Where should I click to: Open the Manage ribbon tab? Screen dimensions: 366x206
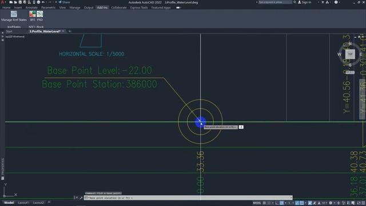coord(75,7)
